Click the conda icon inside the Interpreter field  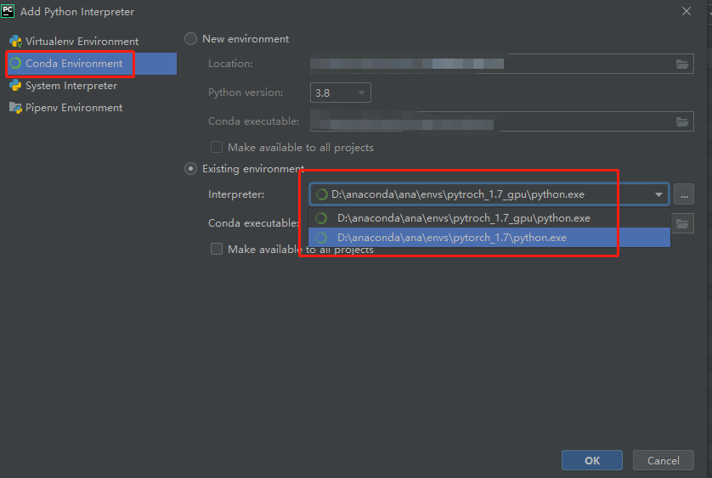point(321,194)
